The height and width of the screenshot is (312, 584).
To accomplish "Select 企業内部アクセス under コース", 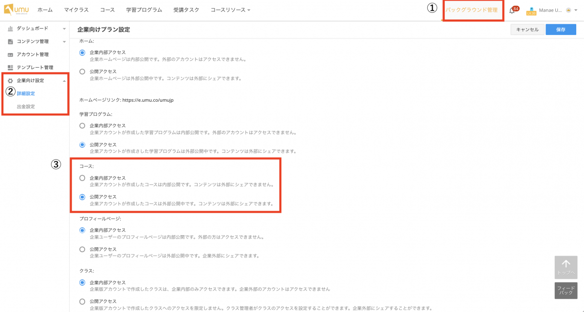I will (x=82, y=178).
